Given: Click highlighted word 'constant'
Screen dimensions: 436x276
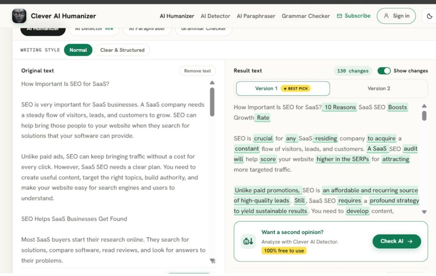Looking at the screenshot, I should click(x=247, y=149).
